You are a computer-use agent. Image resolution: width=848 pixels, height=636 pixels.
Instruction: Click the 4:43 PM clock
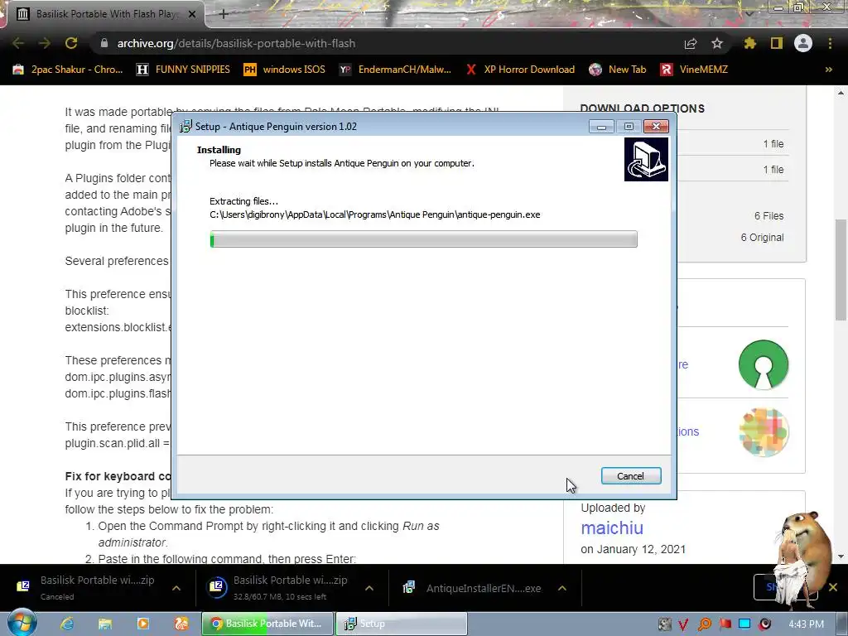pos(807,624)
